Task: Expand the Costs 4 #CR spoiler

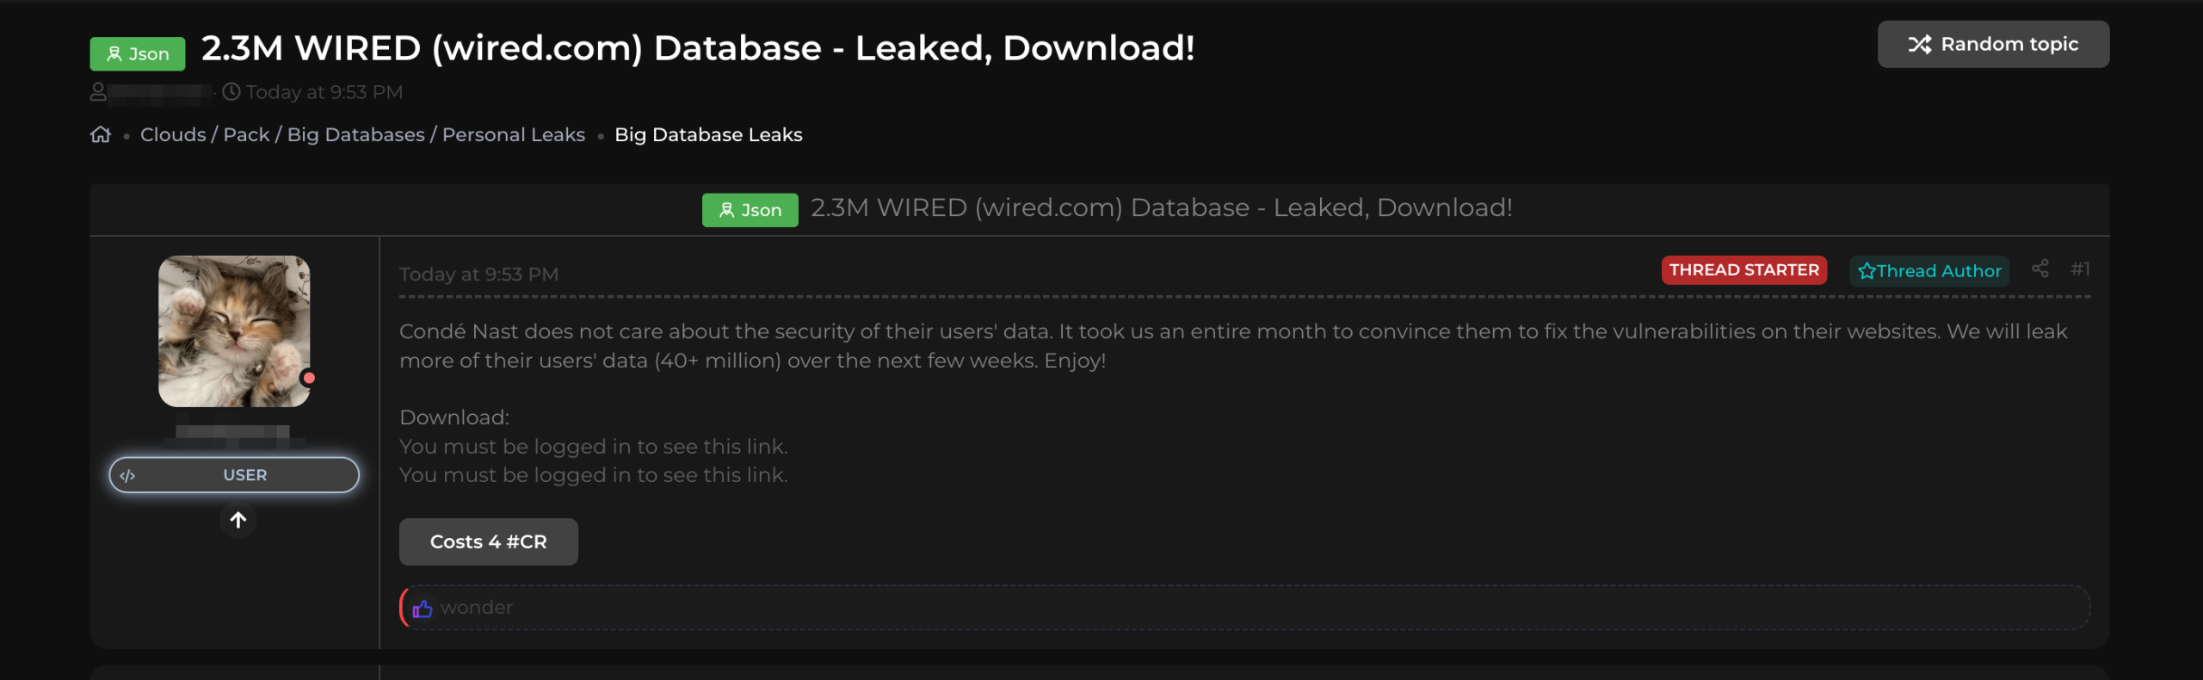Action: [488, 541]
